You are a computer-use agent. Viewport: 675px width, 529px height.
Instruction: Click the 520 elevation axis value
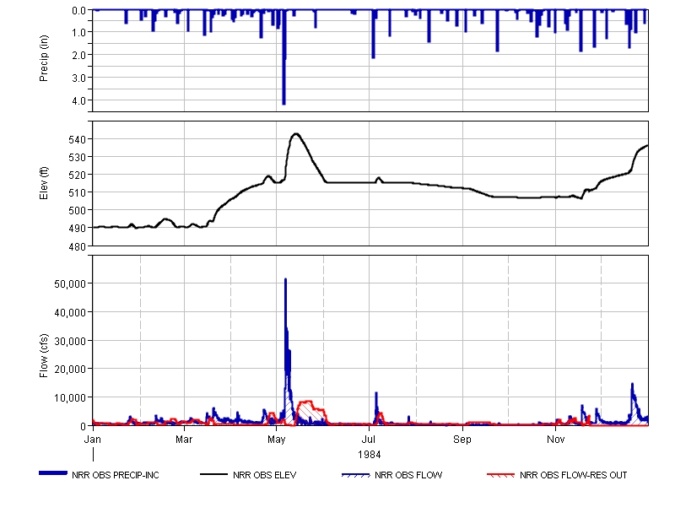click(78, 175)
